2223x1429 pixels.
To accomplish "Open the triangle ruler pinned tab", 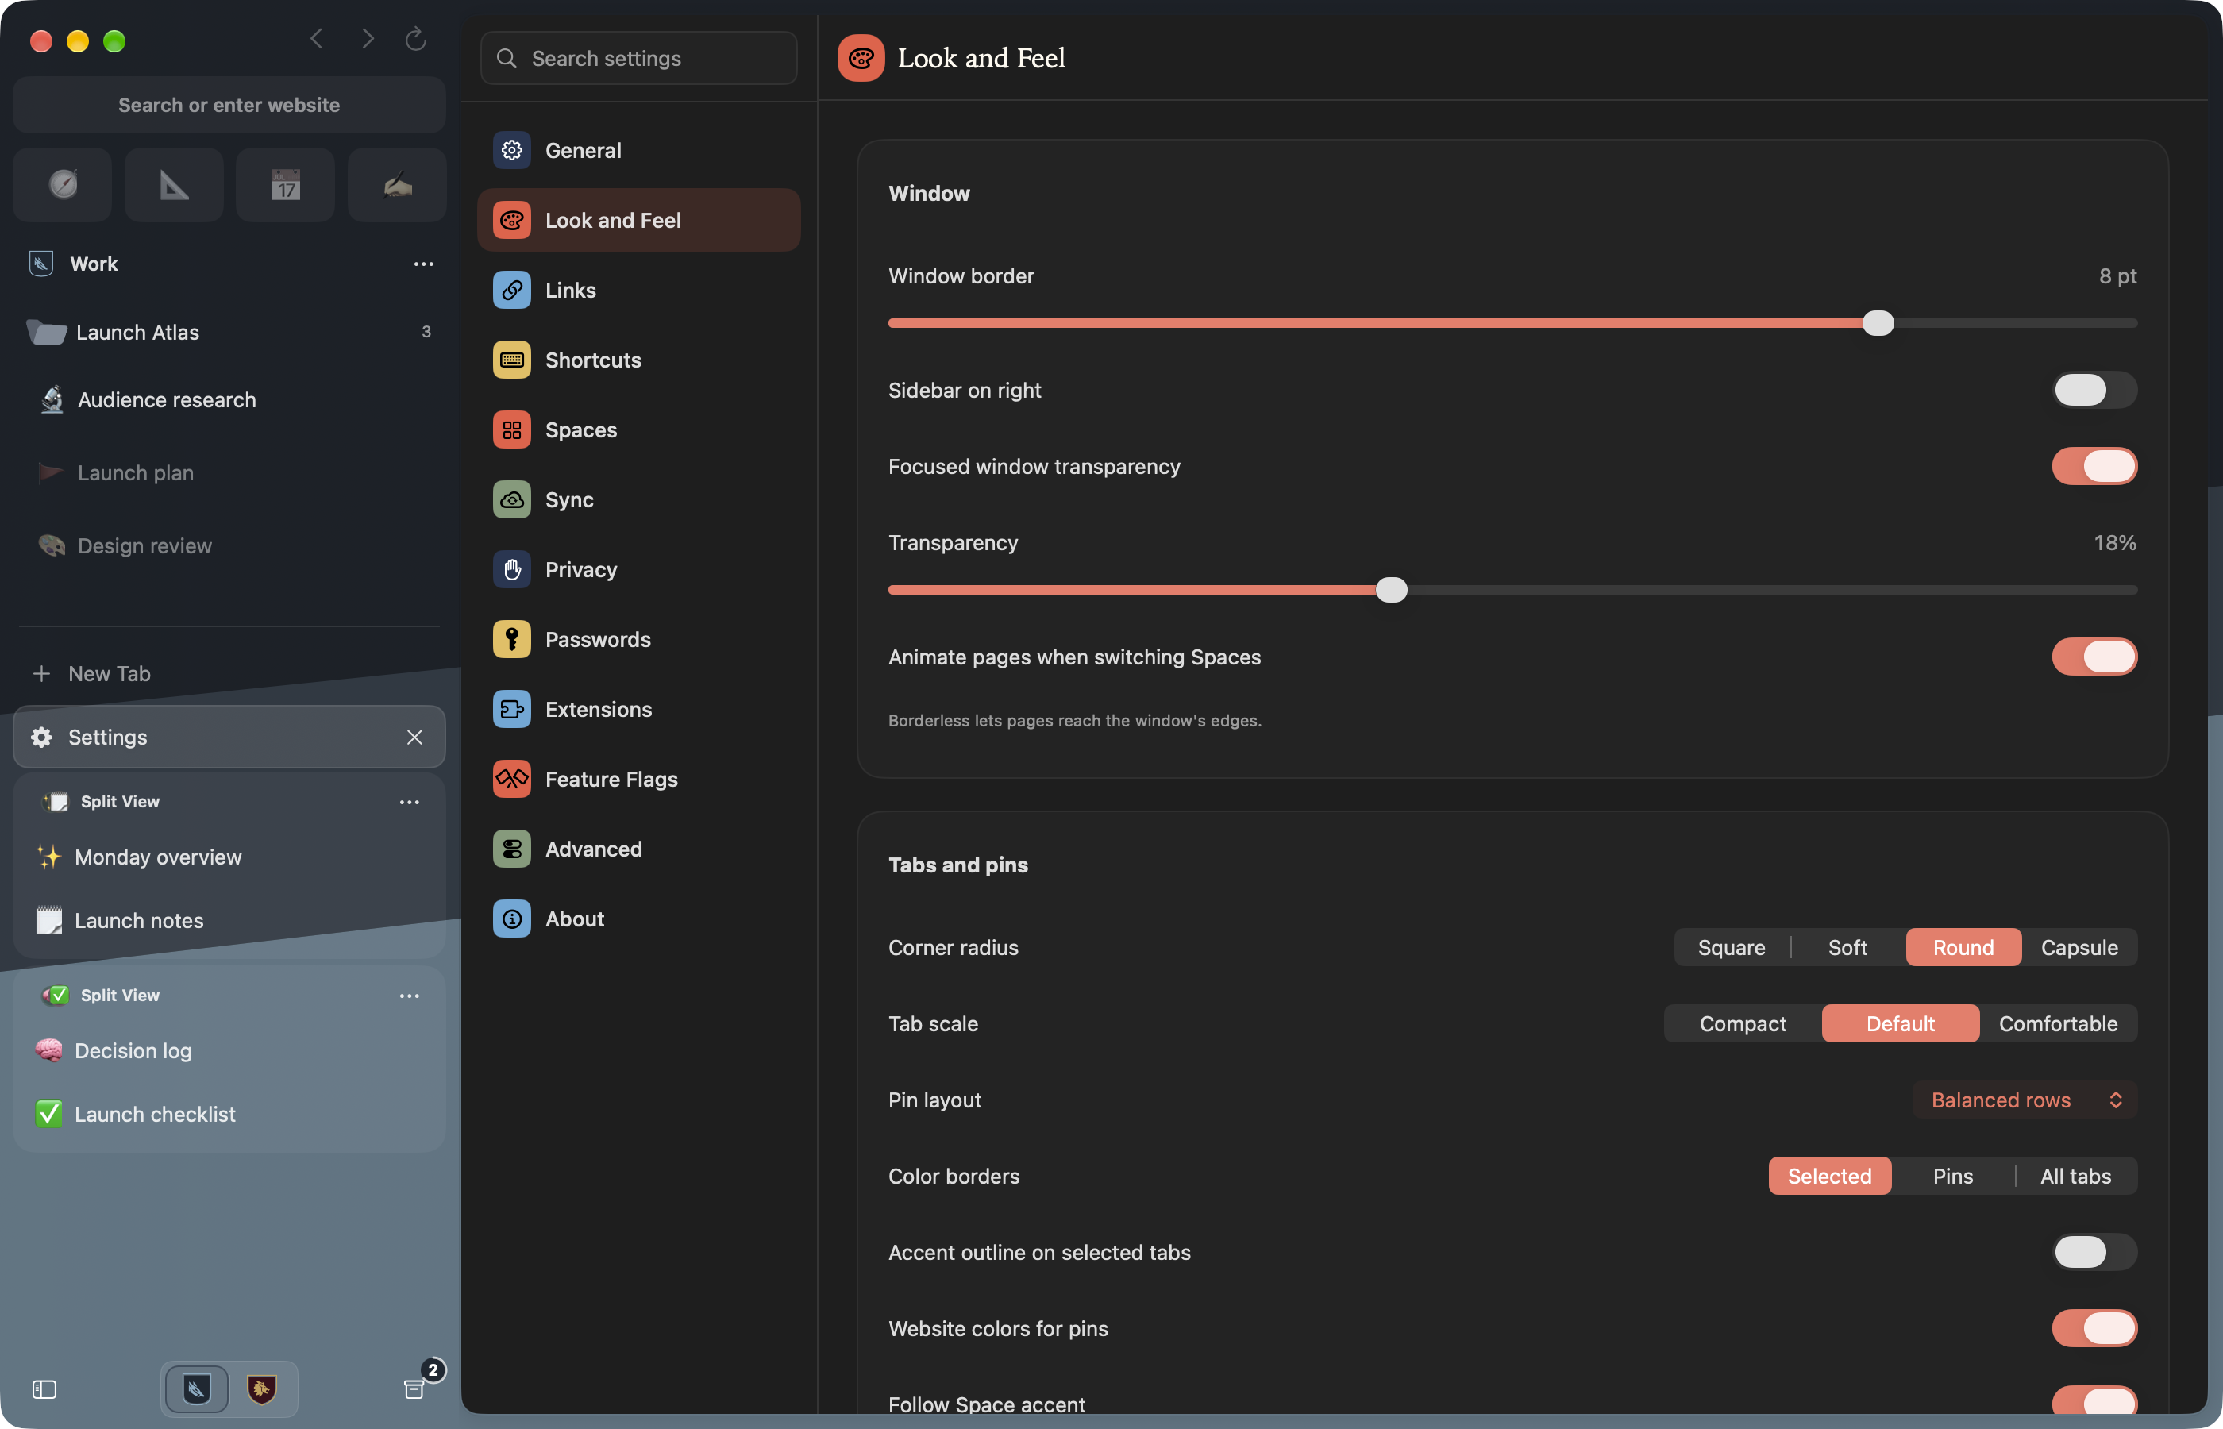I will coord(175,185).
